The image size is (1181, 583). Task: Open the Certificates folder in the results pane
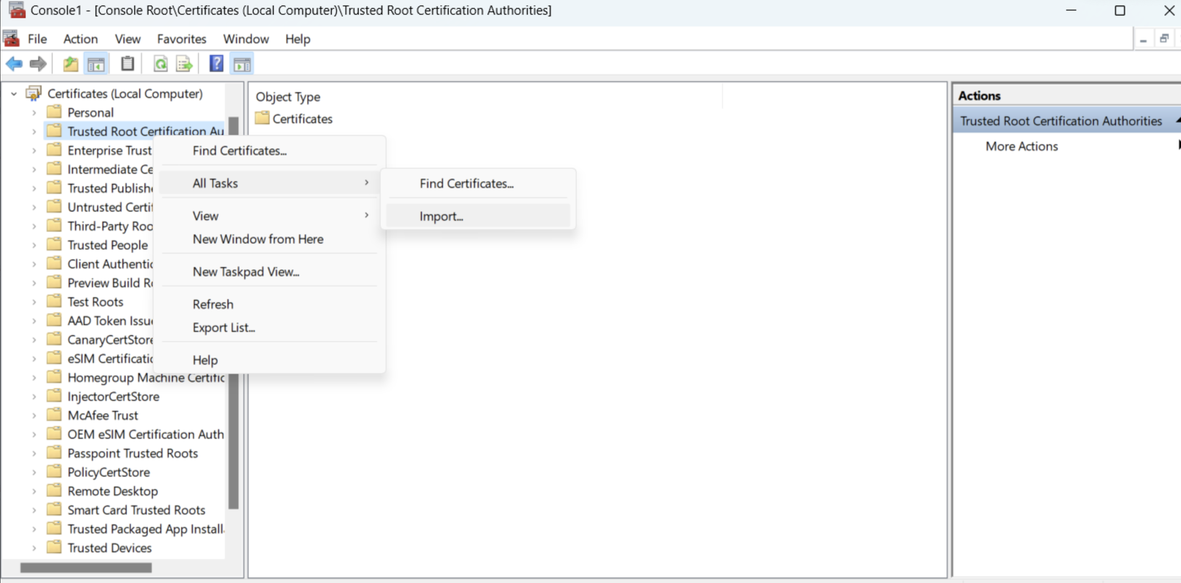(302, 119)
